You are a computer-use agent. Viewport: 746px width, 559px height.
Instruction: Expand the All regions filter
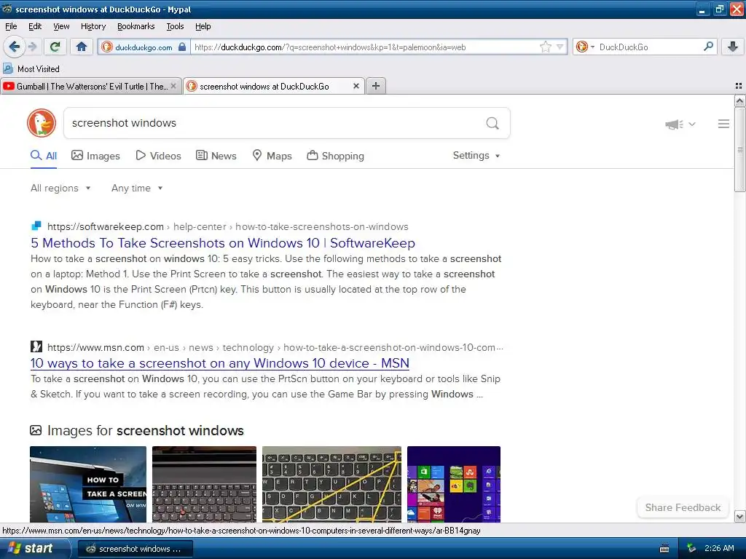(60, 189)
